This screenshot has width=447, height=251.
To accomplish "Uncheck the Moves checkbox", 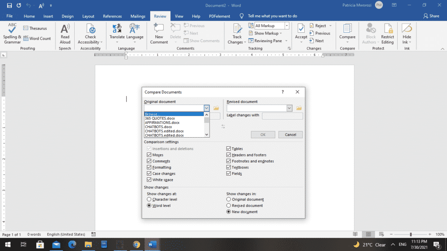I will point(149,155).
